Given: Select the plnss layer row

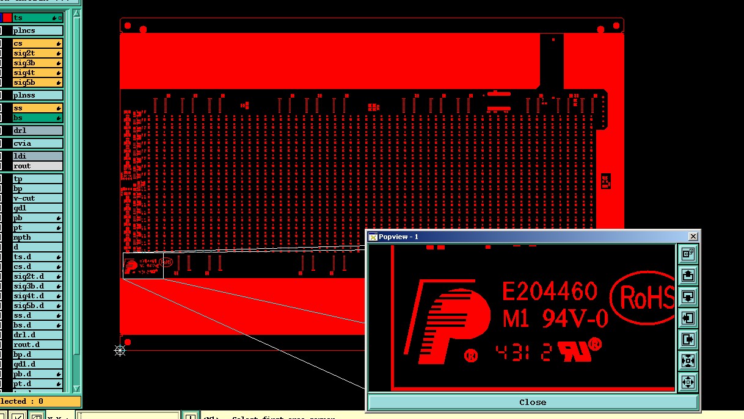Looking at the screenshot, I should tap(38, 95).
